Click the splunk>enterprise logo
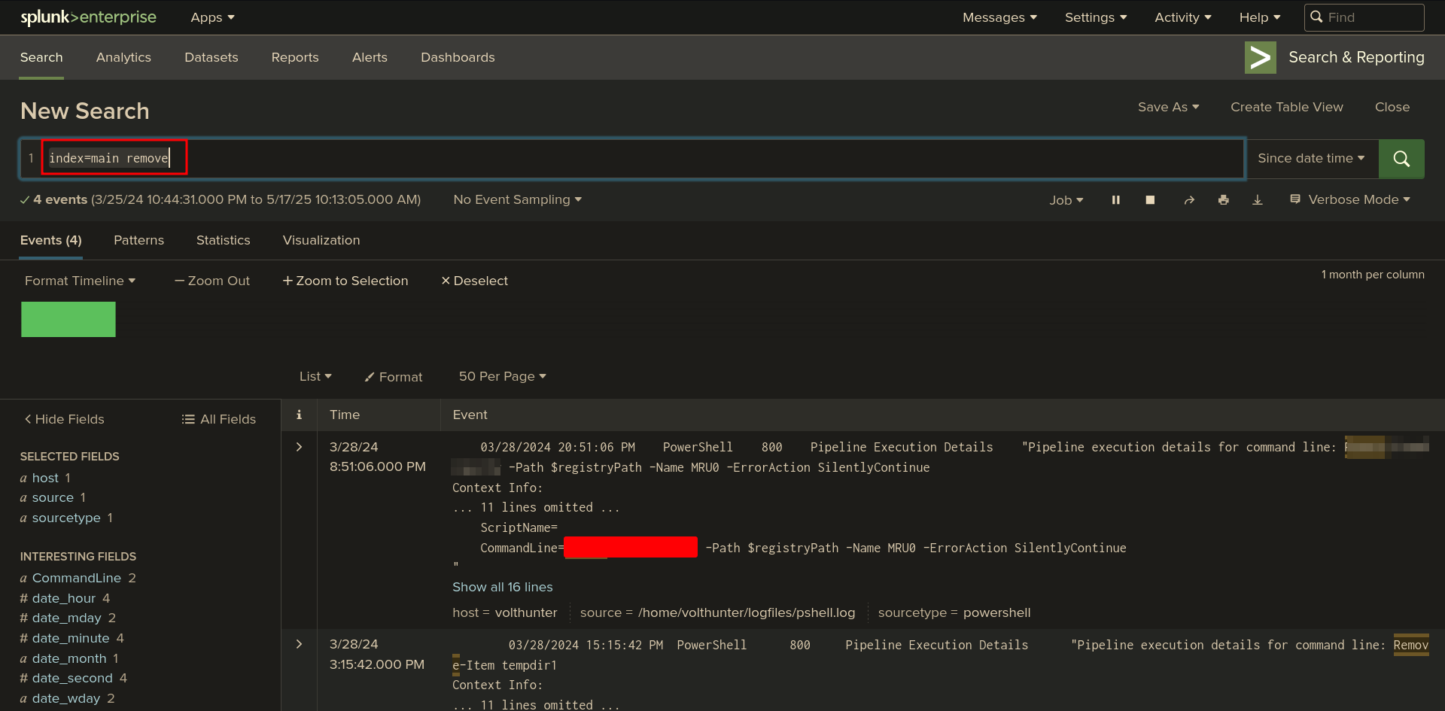Image resolution: width=1445 pixels, height=711 pixels. (x=88, y=17)
